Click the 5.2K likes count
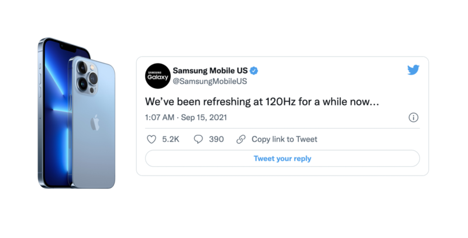 pyautogui.click(x=170, y=139)
